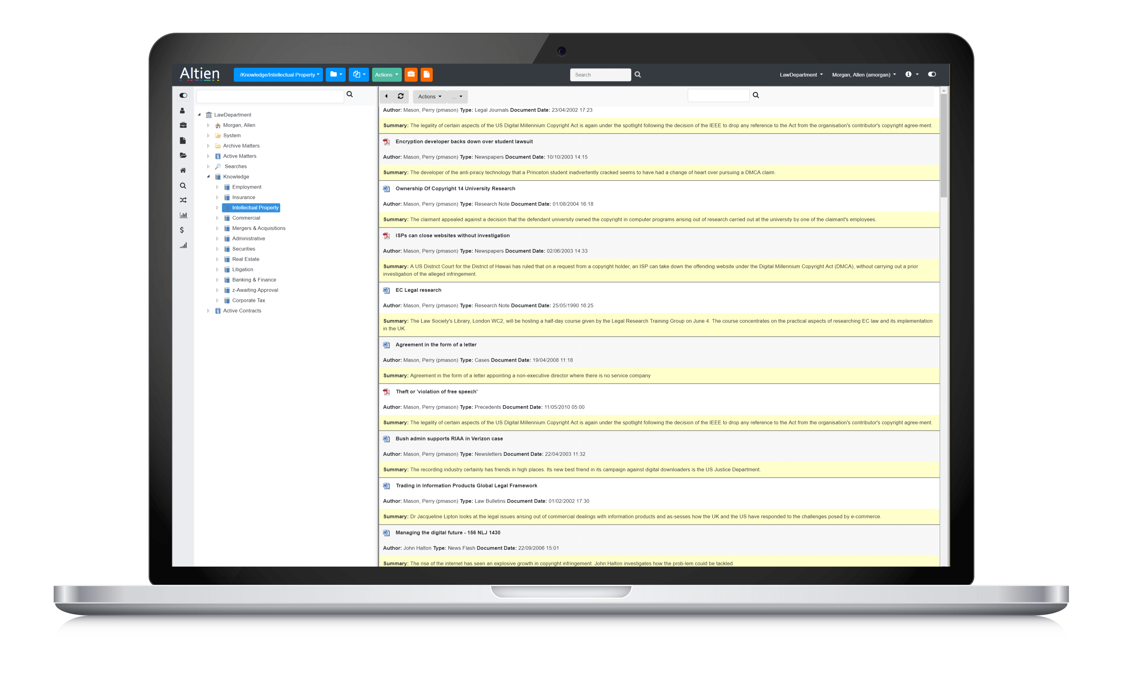Open the Morgan, Allen user menu
This screenshot has height=673, width=1122.
(x=864, y=75)
